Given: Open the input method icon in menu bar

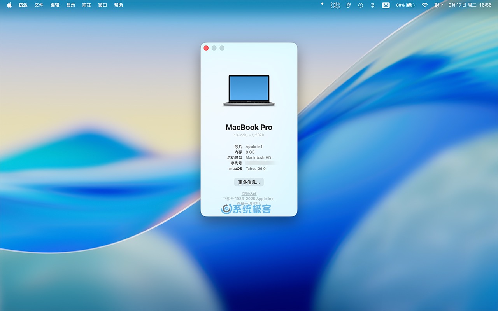Looking at the screenshot, I should point(386,5).
